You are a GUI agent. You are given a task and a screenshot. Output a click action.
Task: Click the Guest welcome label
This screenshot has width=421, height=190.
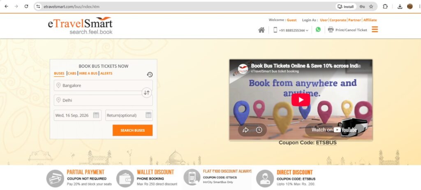pos(292,20)
